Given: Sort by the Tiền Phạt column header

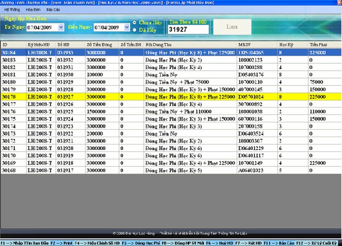Looking at the screenshot, I should (318, 44).
